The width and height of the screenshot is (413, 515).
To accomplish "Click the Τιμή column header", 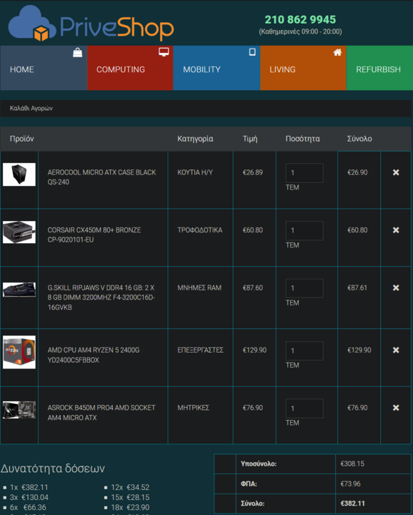I will (x=250, y=139).
